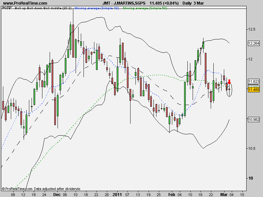Click the Mar month label on time axis
263x197 pixels.
(224, 194)
